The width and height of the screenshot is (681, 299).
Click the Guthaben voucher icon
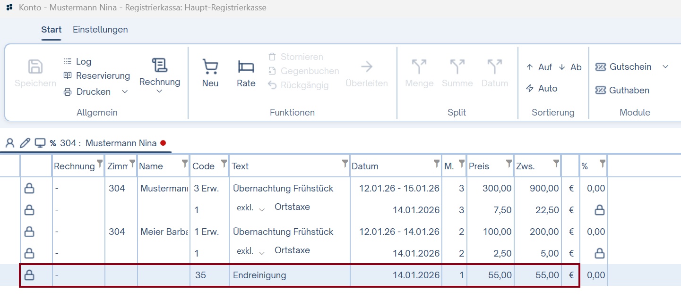tap(601, 90)
